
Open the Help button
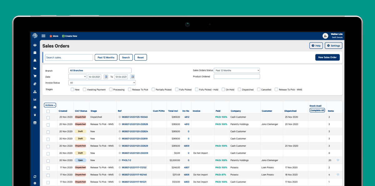(x=316, y=46)
